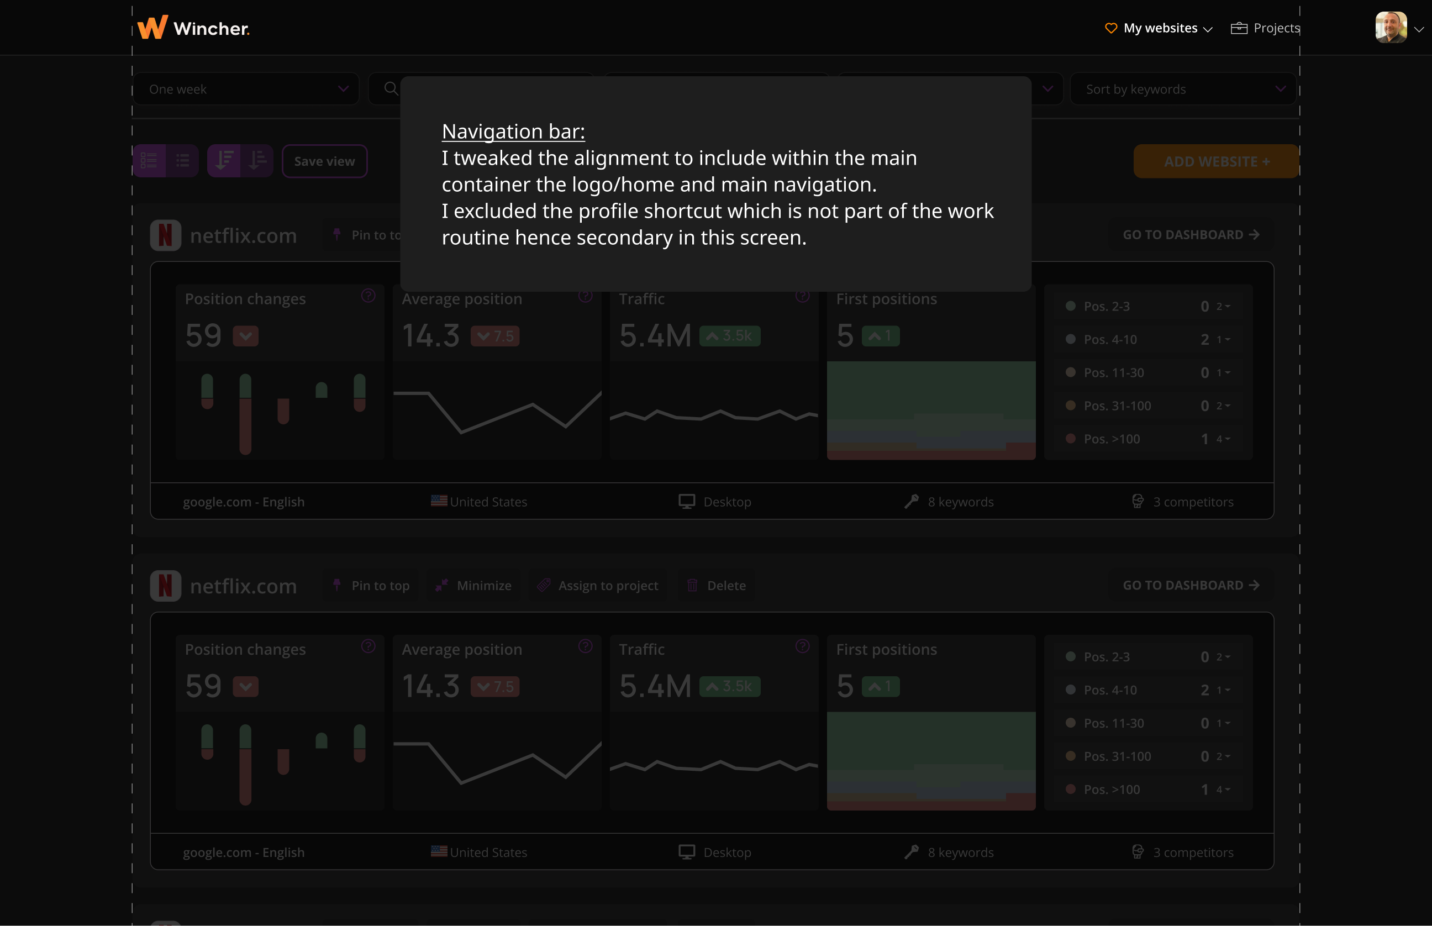Toggle Pin to top for netflix.com
The height and width of the screenshot is (926, 1432).
pyautogui.click(x=370, y=585)
